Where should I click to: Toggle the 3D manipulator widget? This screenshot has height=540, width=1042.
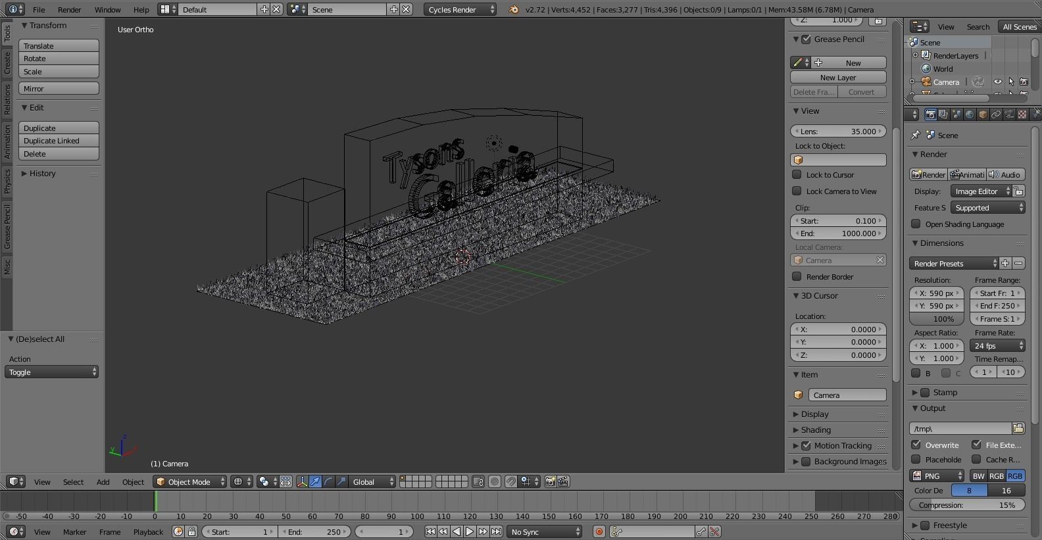tap(303, 481)
